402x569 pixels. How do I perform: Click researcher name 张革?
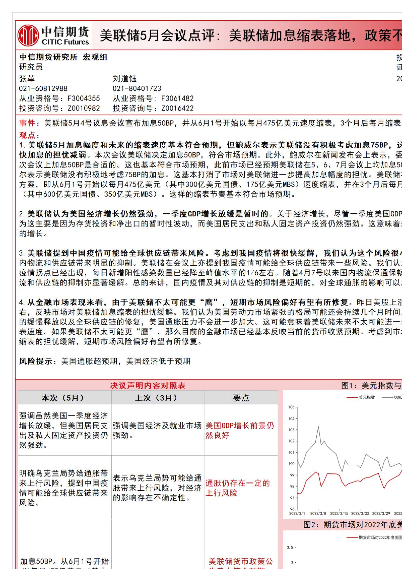point(27,79)
